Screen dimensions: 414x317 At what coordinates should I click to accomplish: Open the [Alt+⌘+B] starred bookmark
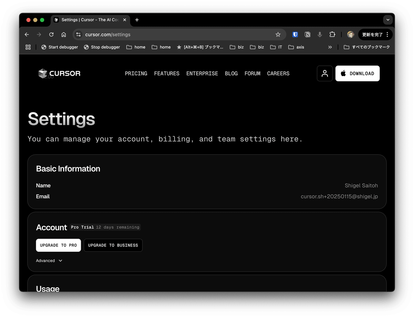click(200, 47)
